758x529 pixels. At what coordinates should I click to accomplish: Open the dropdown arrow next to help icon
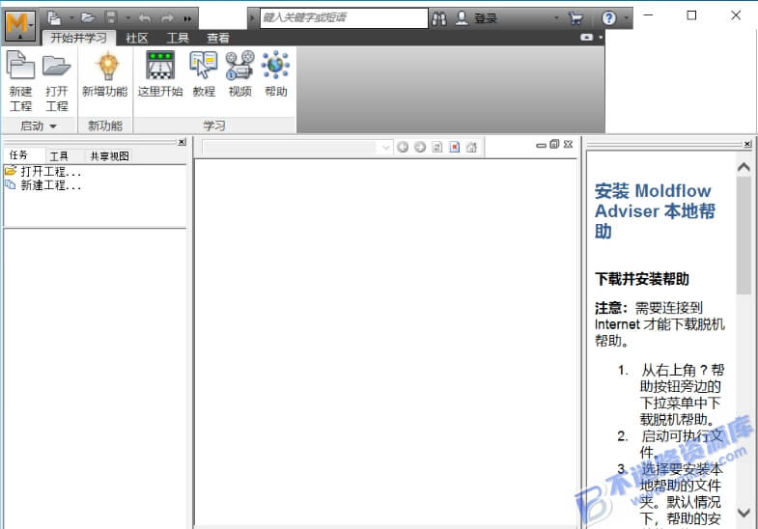pyautogui.click(x=626, y=18)
